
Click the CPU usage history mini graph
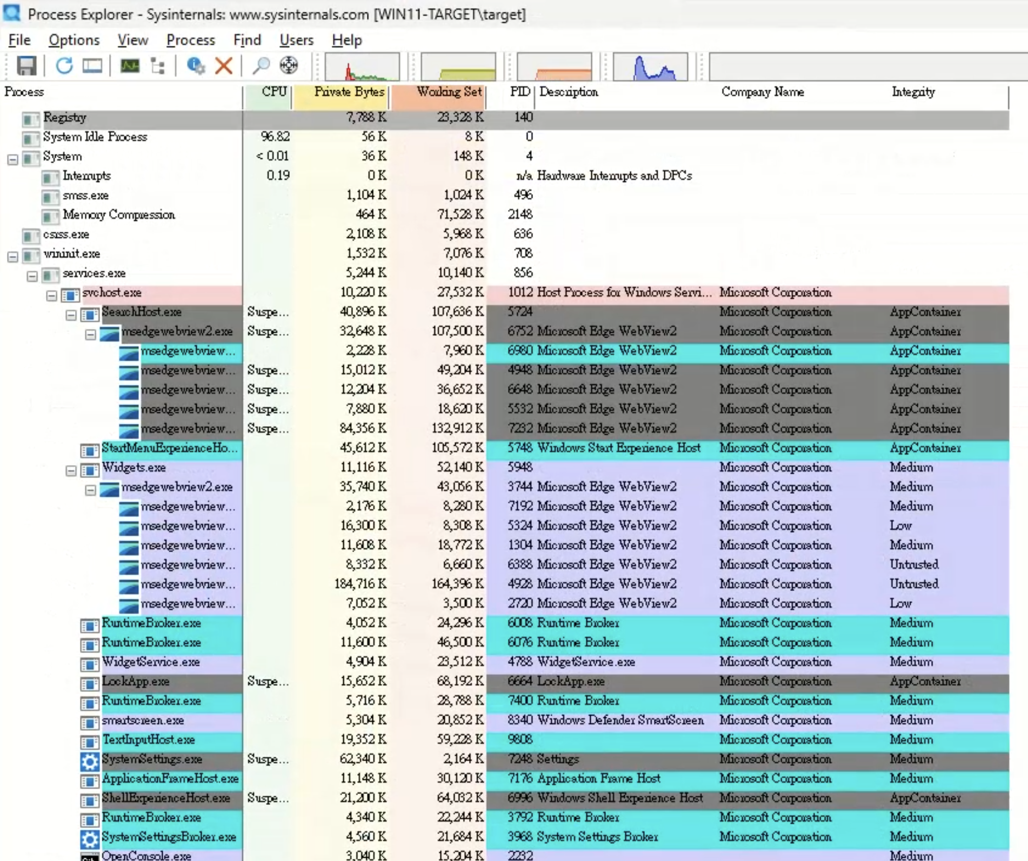click(362, 67)
